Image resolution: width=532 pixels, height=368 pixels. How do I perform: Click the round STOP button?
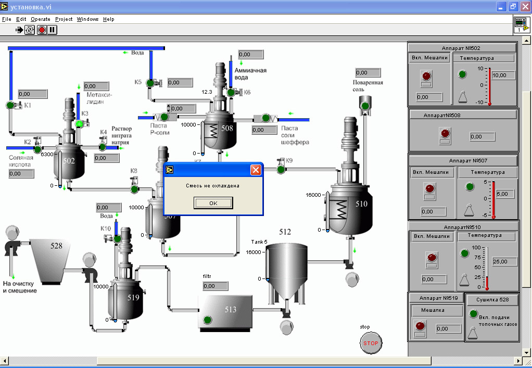(371, 343)
